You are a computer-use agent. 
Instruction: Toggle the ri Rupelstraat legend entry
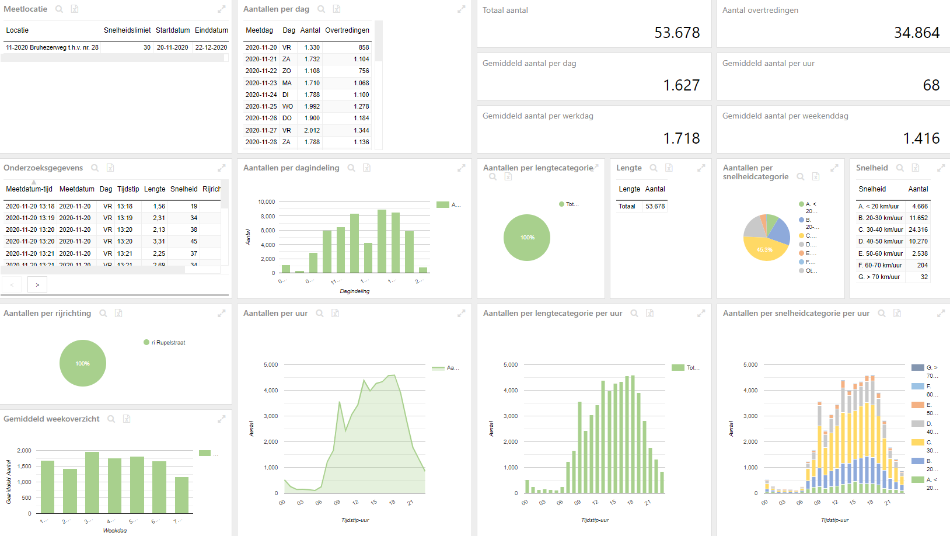(165, 343)
